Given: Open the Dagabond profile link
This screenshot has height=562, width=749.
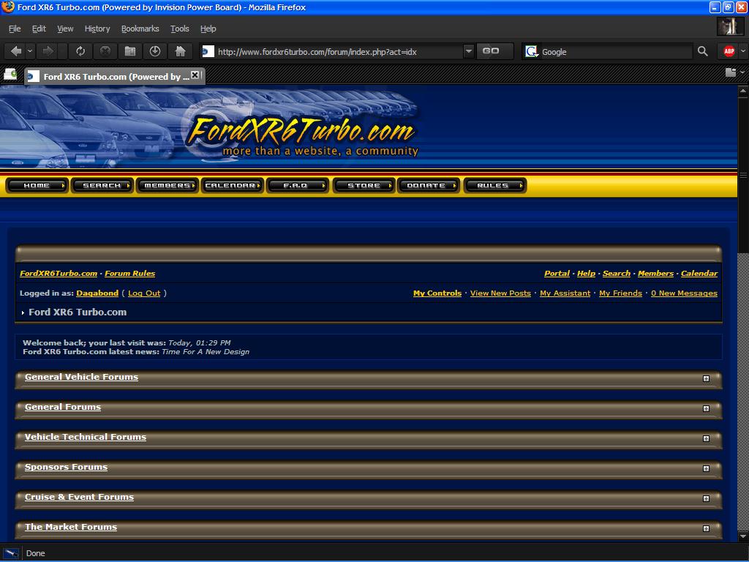Looking at the screenshot, I should pyautogui.click(x=97, y=293).
